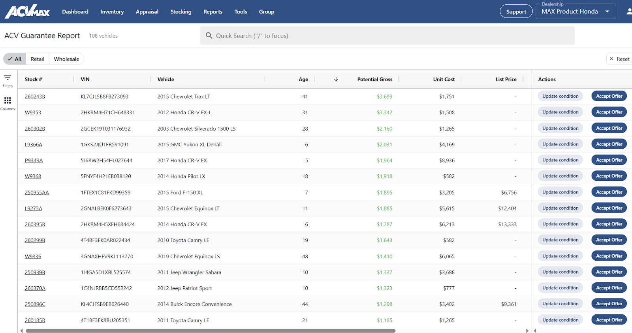Screen dimensions: 632x333
Task: Accept Offer for 2003 Chevrolet Silverado 1500 LS
Action: pyautogui.click(x=609, y=128)
